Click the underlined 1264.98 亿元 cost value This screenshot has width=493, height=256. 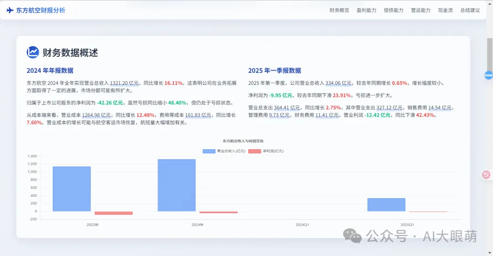pyautogui.click(x=96, y=115)
